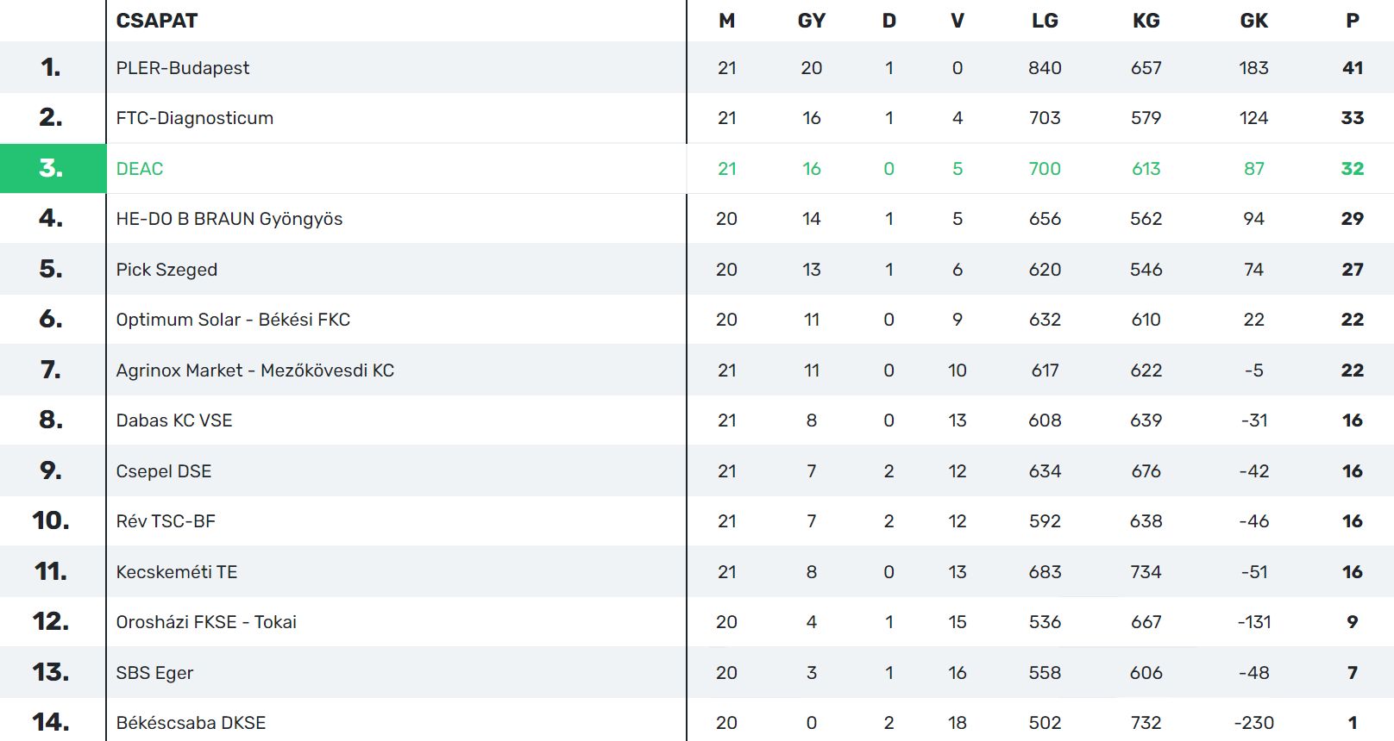Click the green rank 3 cell

(52, 168)
